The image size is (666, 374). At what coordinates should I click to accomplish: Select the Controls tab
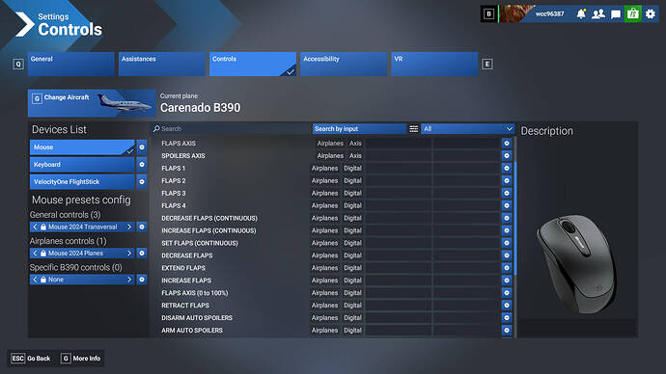(253, 64)
